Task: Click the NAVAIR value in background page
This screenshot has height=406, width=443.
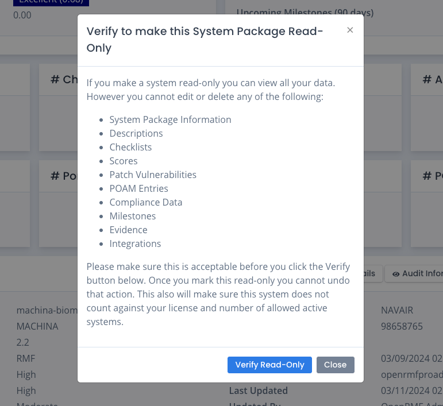Action: tap(397, 310)
